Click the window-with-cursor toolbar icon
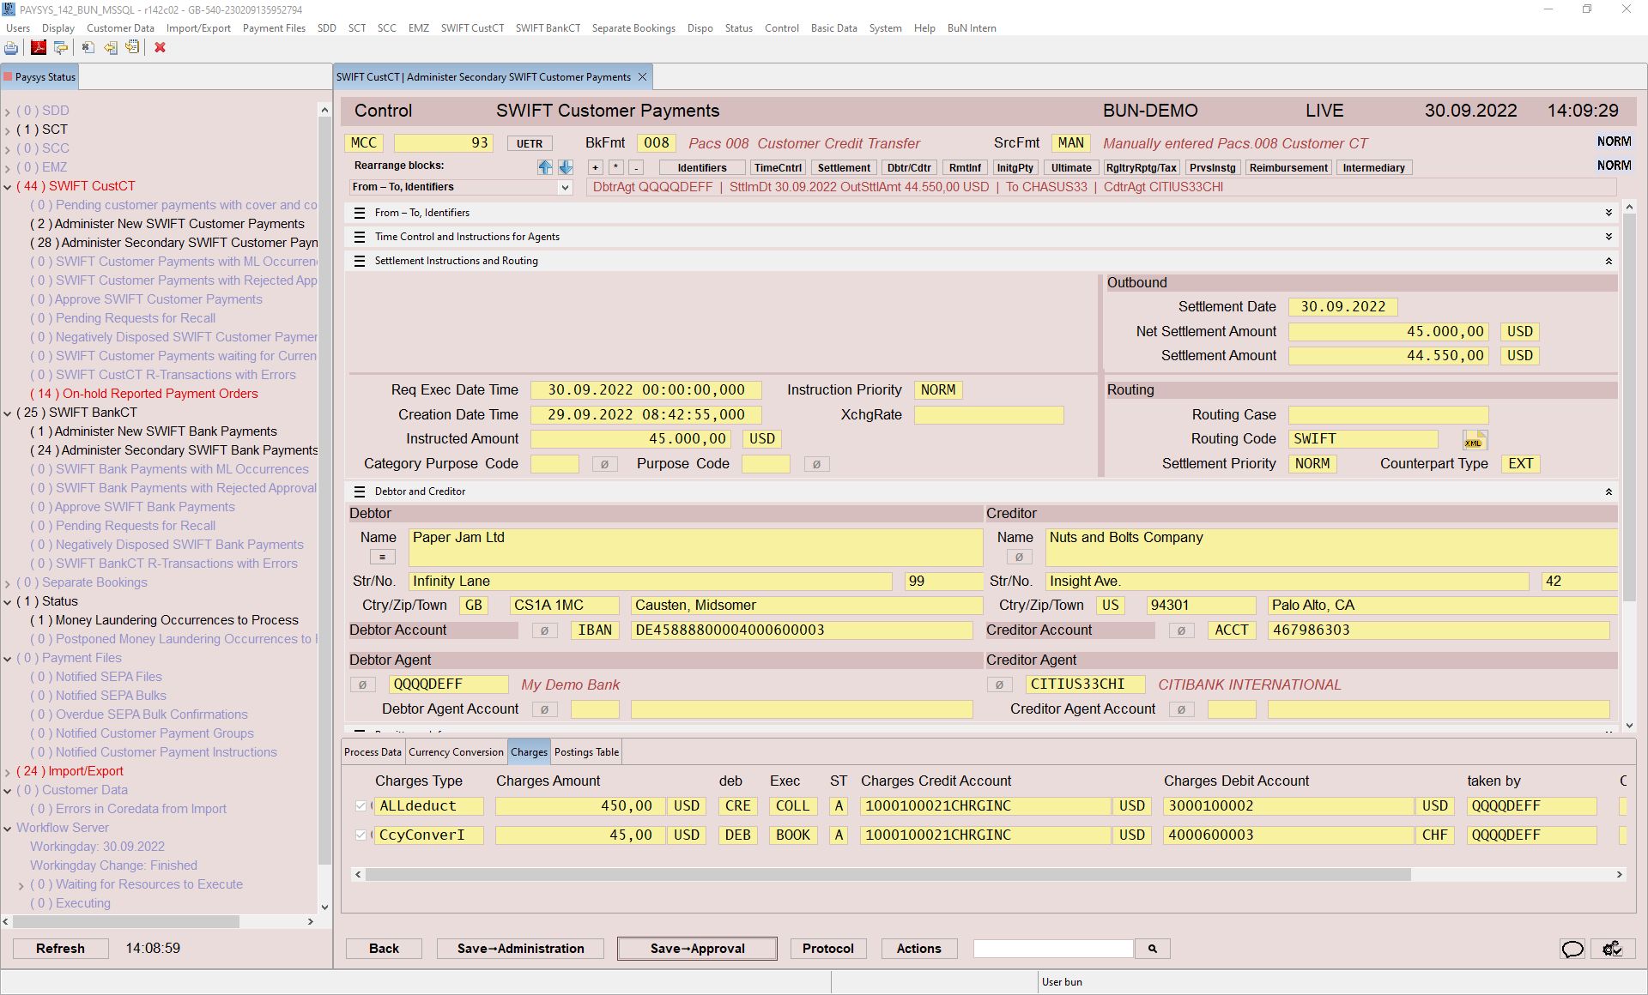The width and height of the screenshot is (1648, 995). coord(61,48)
